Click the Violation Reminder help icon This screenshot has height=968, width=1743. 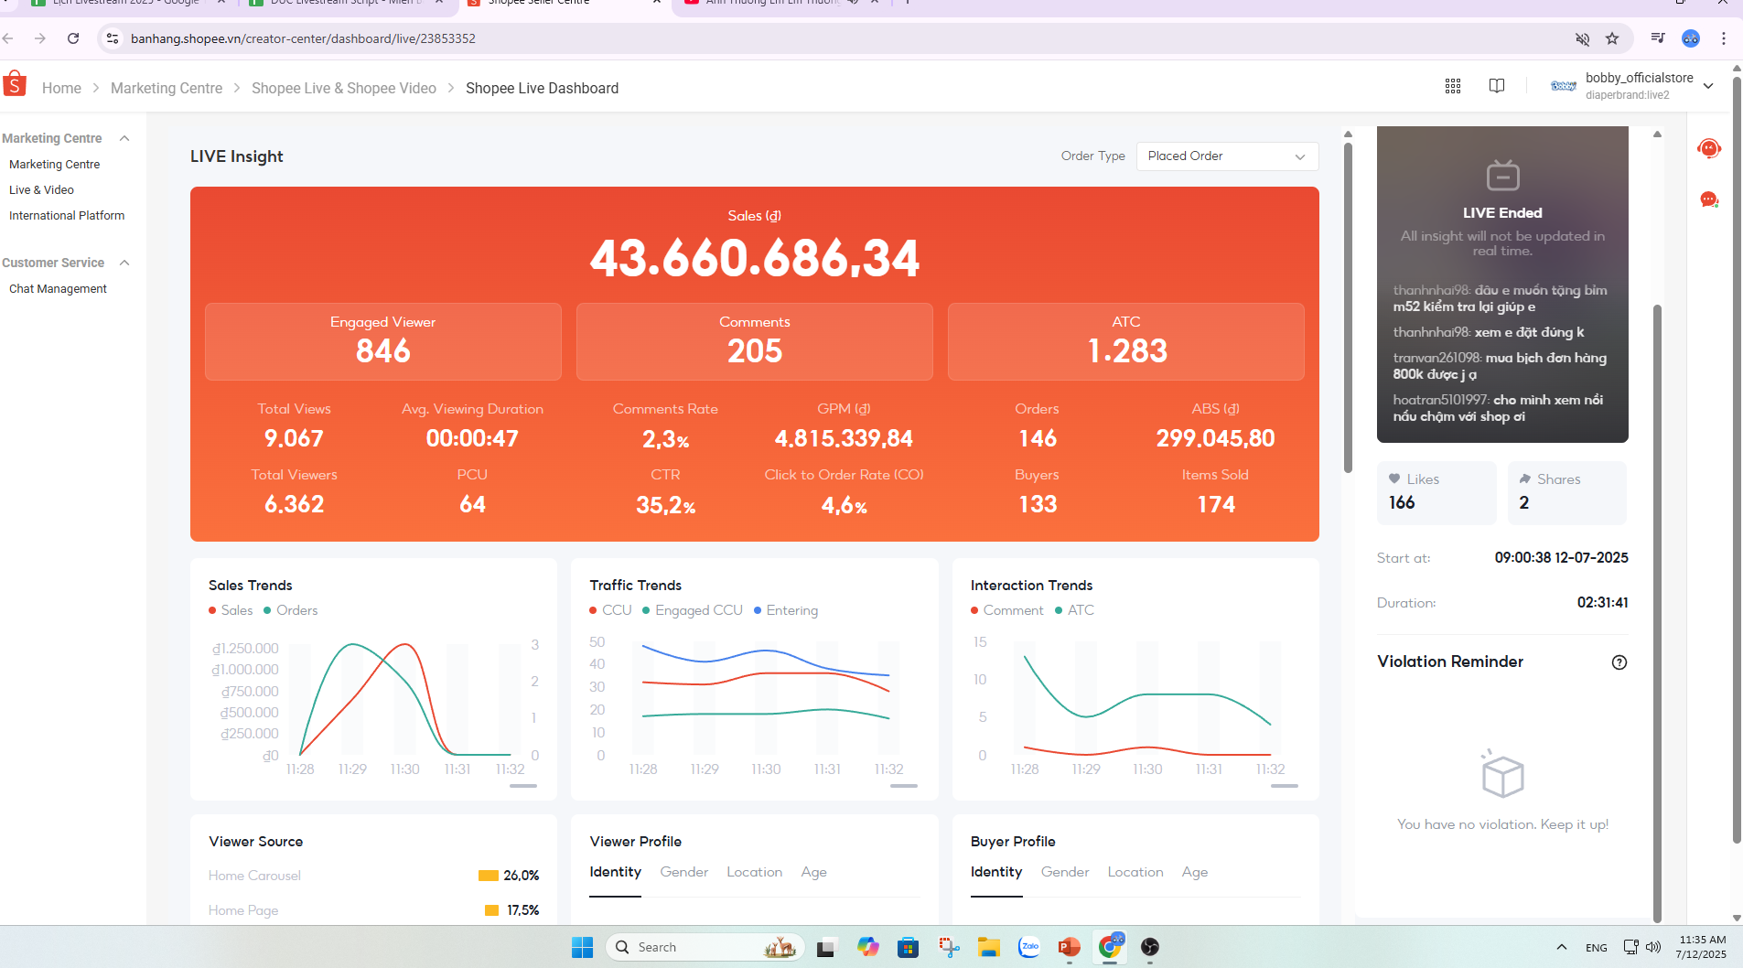(1619, 662)
